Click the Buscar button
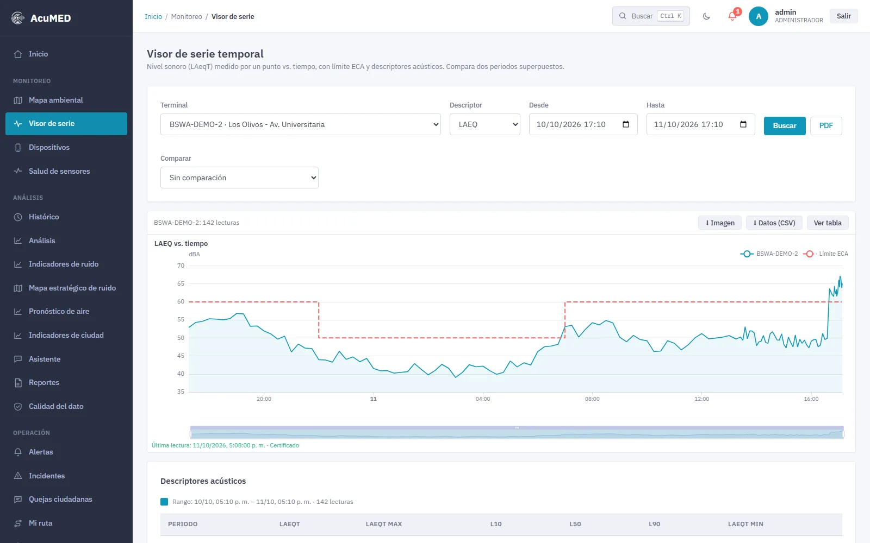Image resolution: width=870 pixels, height=543 pixels. pos(785,126)
